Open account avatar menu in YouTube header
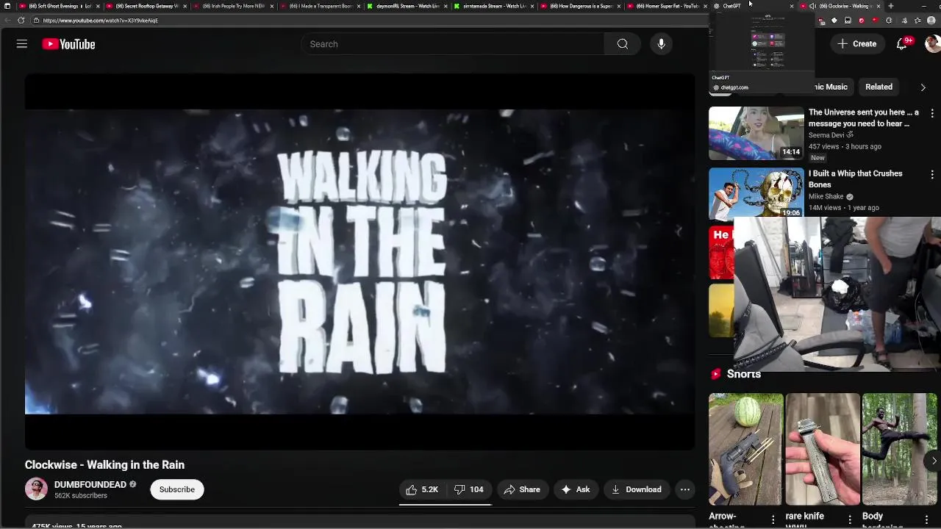This screenshot has height=529, width=941. [932, 44]
